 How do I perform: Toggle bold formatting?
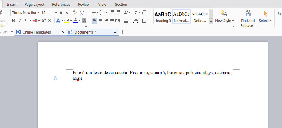(14, 21)
